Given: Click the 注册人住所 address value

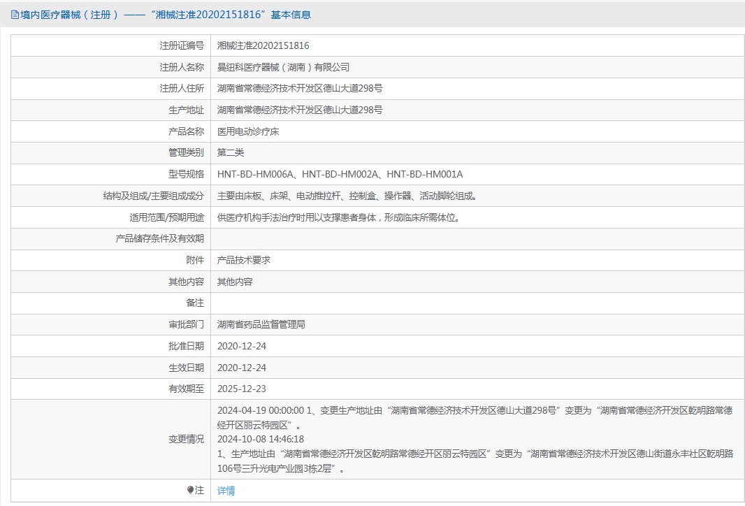Looking at the screenshot, I should pos(300,88).
